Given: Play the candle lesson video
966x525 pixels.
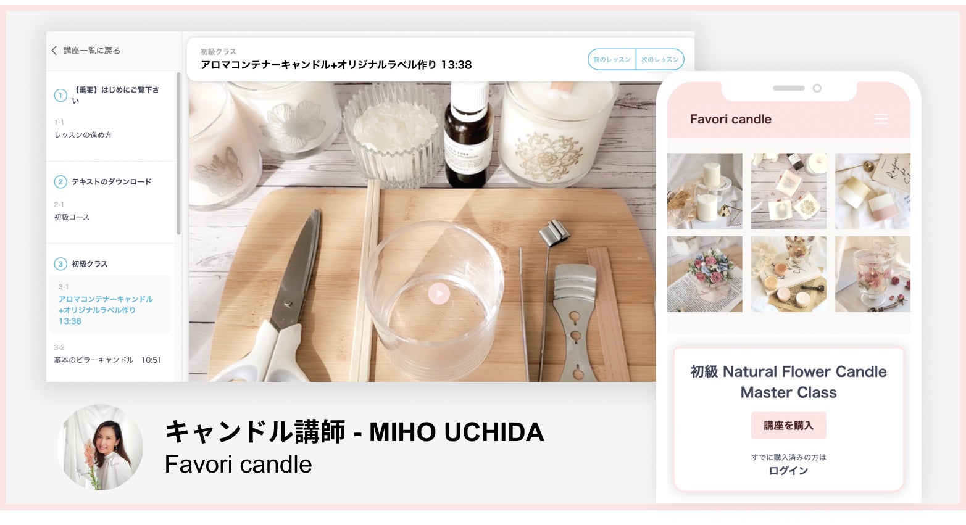Looking at the screenshot, I should 439,294.
